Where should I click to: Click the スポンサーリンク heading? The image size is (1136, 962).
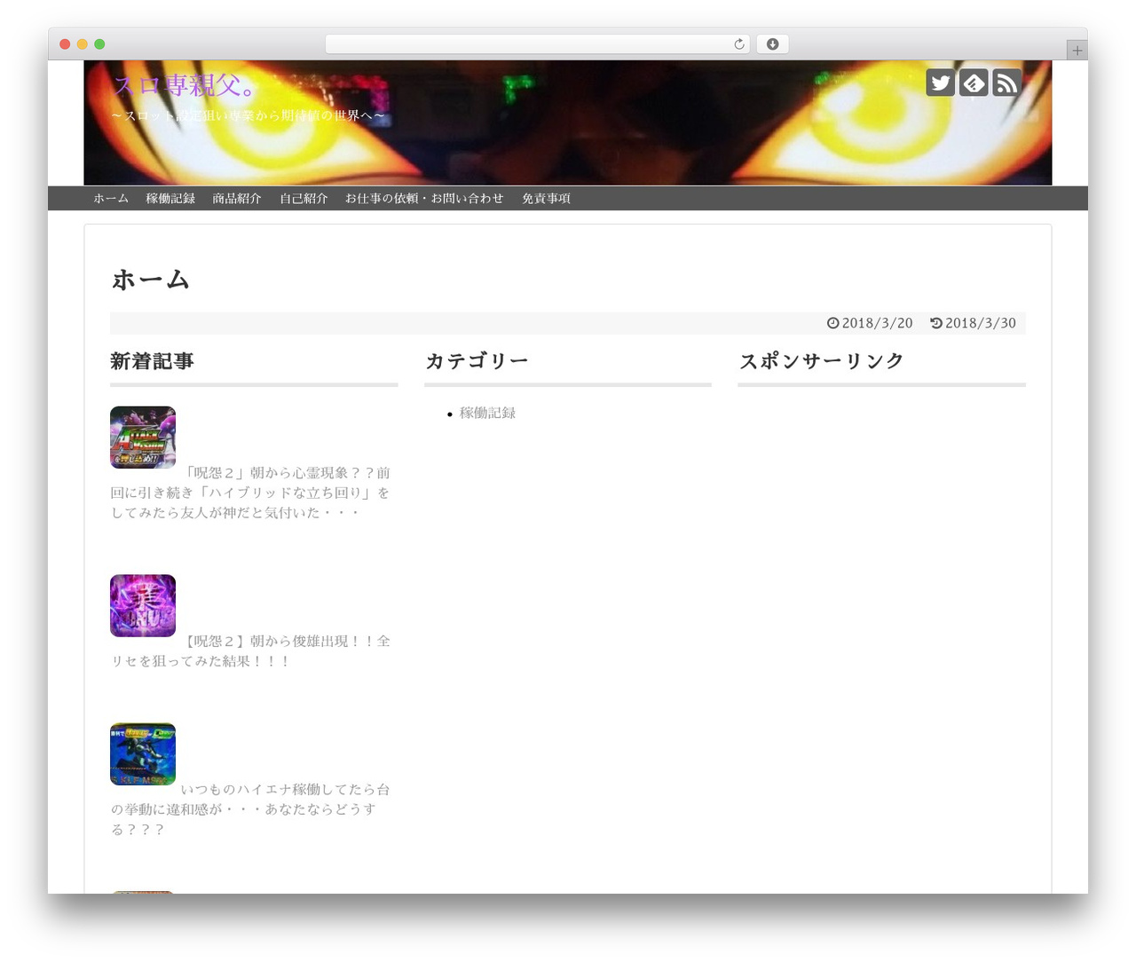tap(821, 361)
